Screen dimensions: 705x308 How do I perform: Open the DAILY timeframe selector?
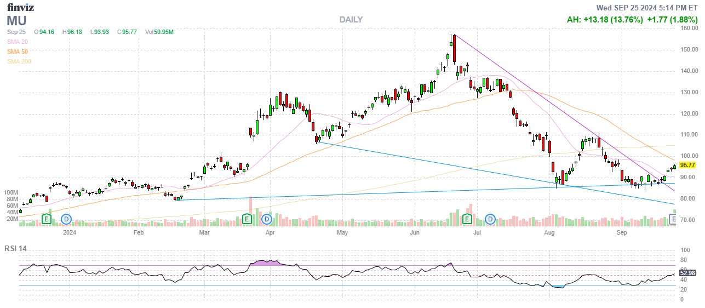click(351, 20)
